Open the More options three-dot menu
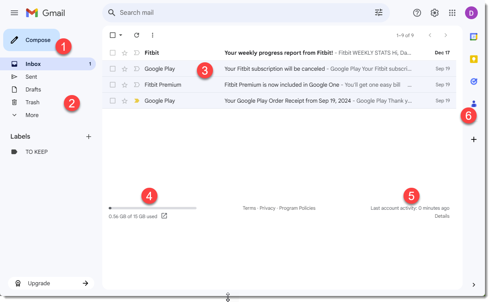The image size is (491, 302). tap(153, 35)
